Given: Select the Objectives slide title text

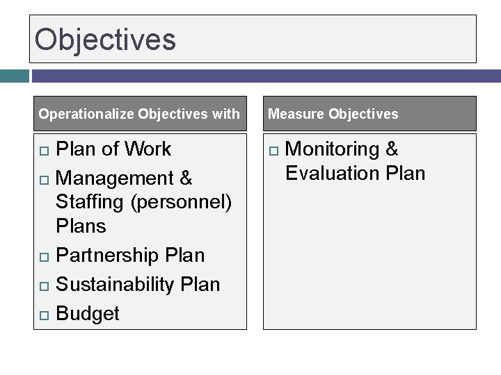Looking at the screenshot, I should [x=105, y=40].
